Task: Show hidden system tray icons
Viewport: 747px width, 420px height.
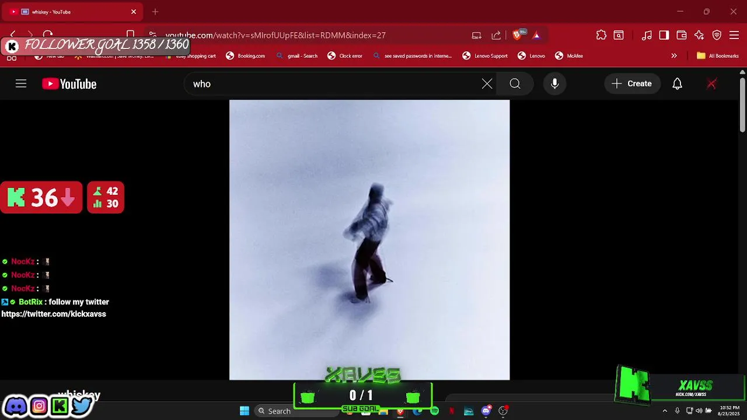Action: pyautogui.click(x=665, y=411)
